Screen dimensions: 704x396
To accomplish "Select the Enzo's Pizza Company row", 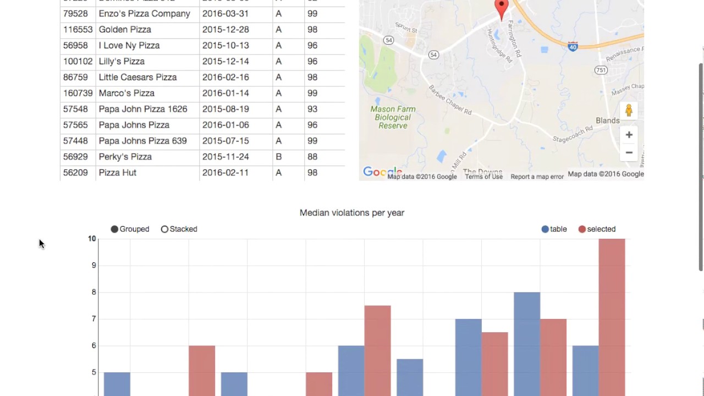I will 202,14.
